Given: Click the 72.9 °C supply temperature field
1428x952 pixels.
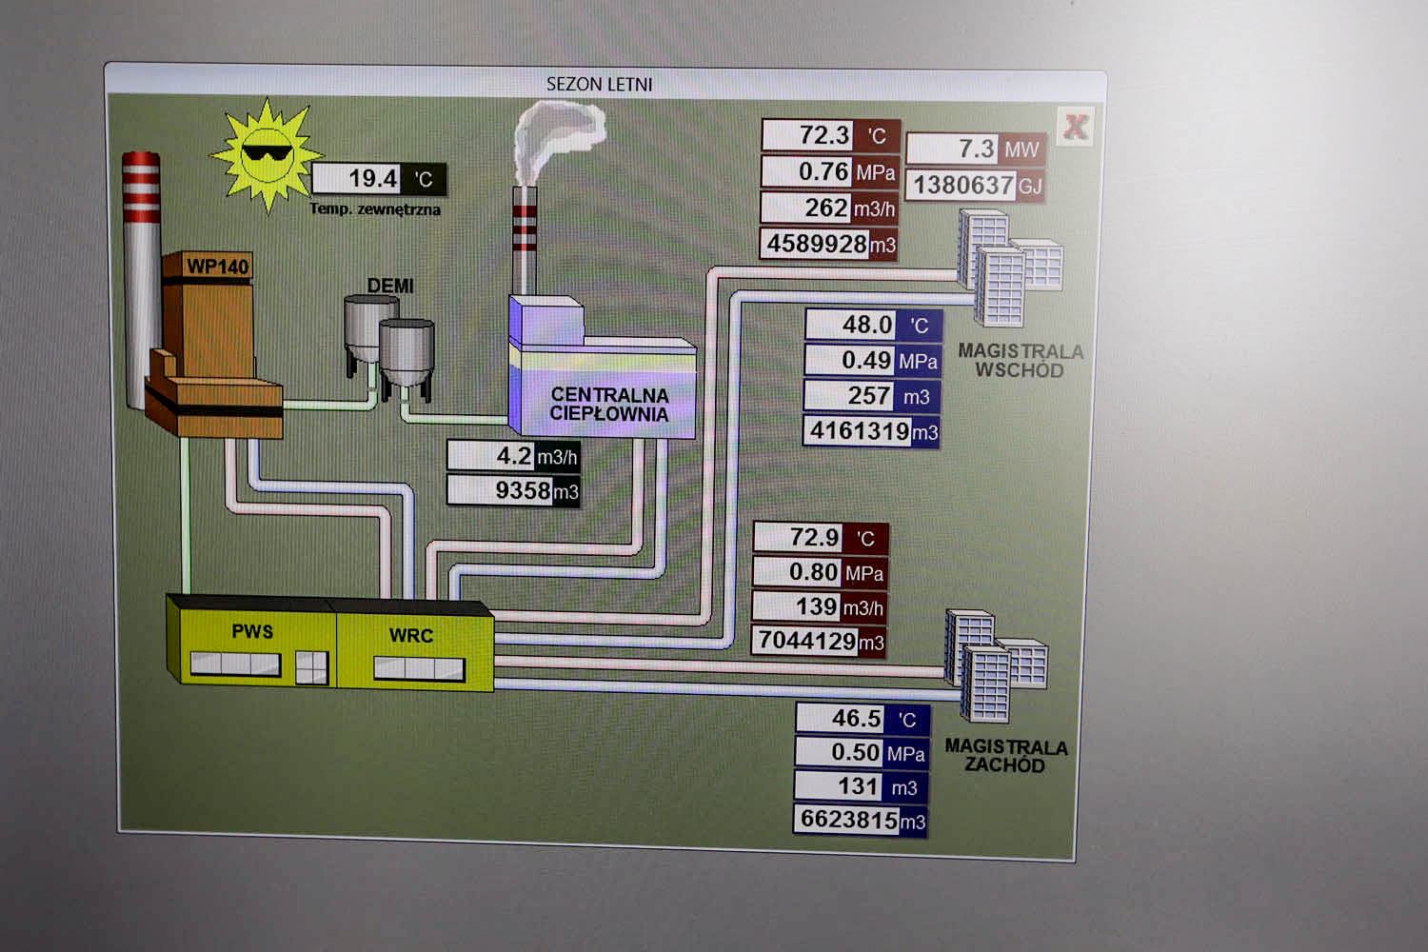Looking at the screenshot, I should [x=821, y=538].
